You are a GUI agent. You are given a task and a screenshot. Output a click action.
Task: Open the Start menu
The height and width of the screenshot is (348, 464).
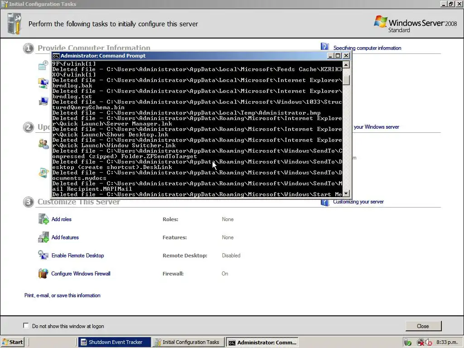coord(12,342)
